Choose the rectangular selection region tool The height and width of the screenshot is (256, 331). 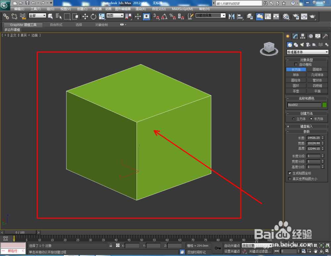pos(67,17)
